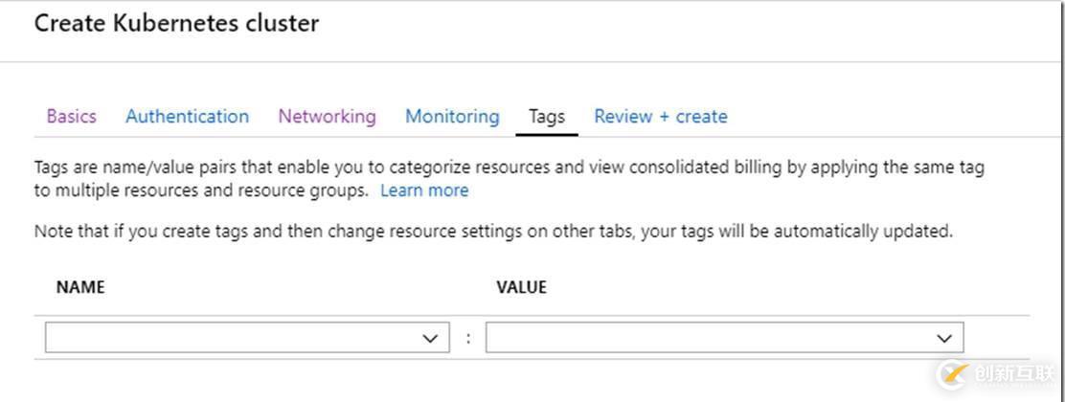Click the VALUE column header

tap(521, 287)
